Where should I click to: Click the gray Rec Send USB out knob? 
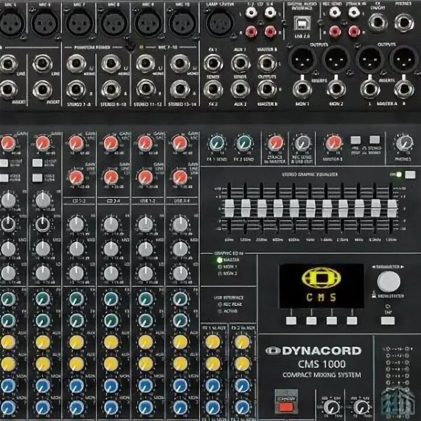tap(302, 143)
